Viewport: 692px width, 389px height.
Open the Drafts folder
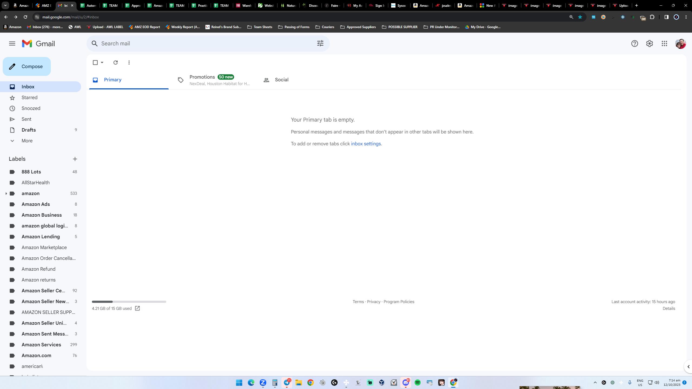(41, 130)
